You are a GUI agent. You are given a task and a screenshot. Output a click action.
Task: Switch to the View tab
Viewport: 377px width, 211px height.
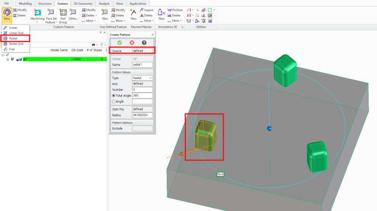(x=120, y=4)
